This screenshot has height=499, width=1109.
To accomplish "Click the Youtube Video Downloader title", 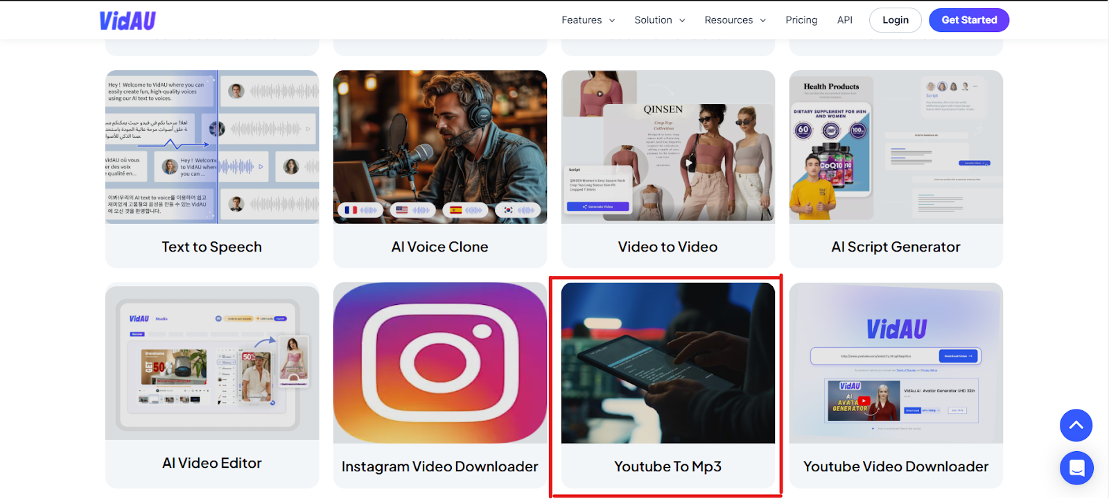I will click(x=896, y=466).
